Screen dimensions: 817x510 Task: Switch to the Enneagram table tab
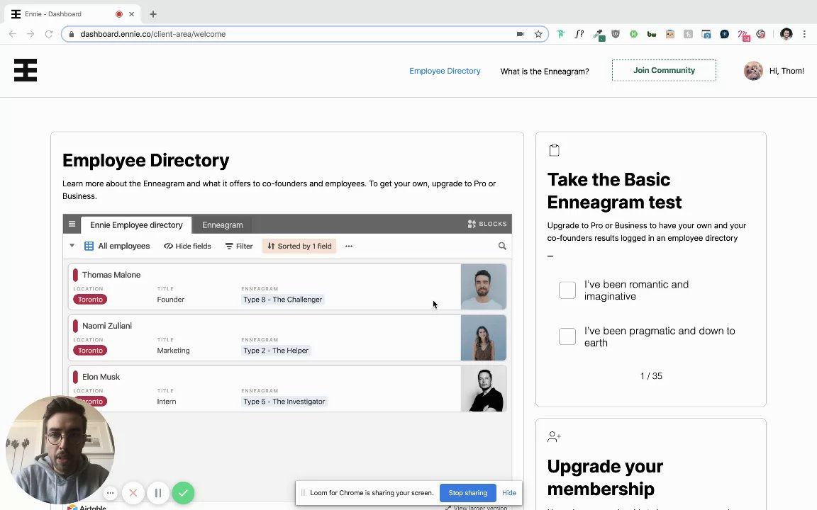(x=223, y=225)
